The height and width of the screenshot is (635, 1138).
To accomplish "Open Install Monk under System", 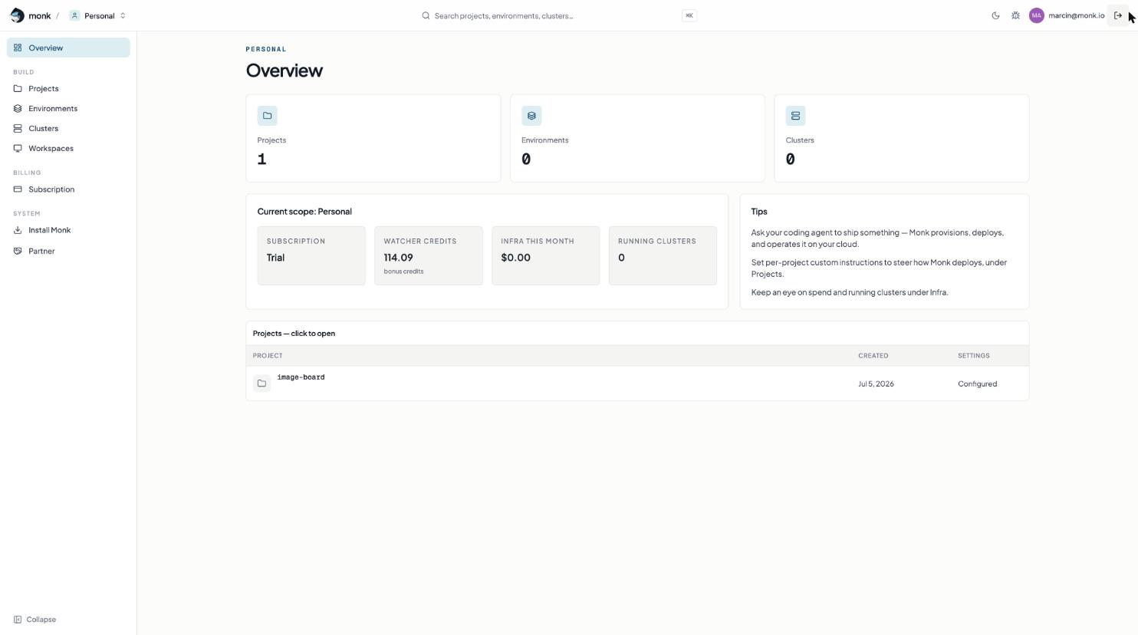I will (x=68, y=230).
